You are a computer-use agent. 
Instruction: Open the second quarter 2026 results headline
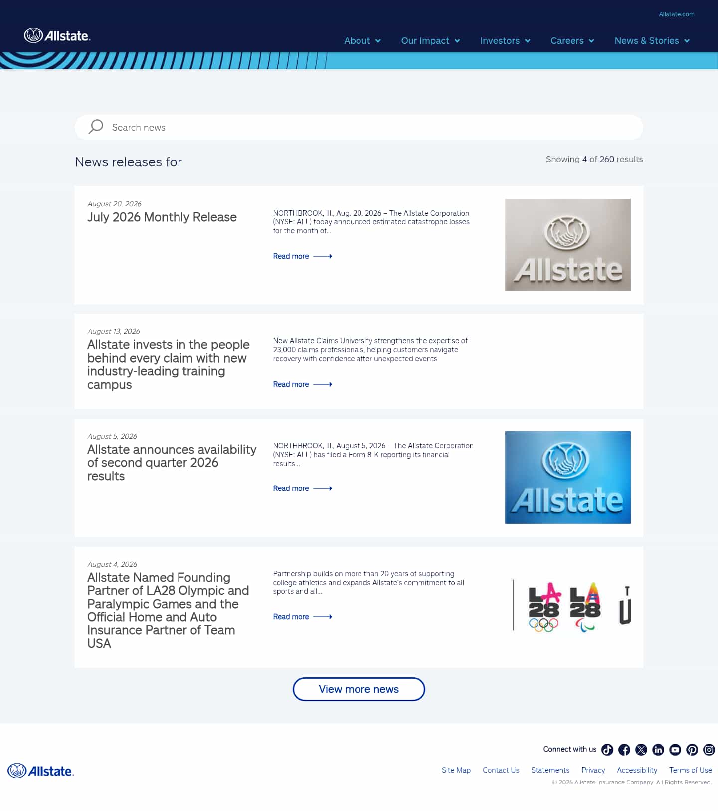[x=172, y=463]
